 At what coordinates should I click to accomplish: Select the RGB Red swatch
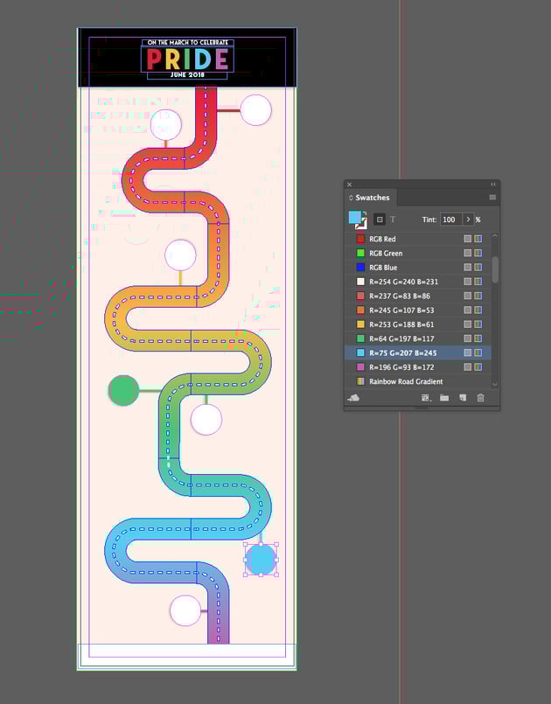point(418,239)
